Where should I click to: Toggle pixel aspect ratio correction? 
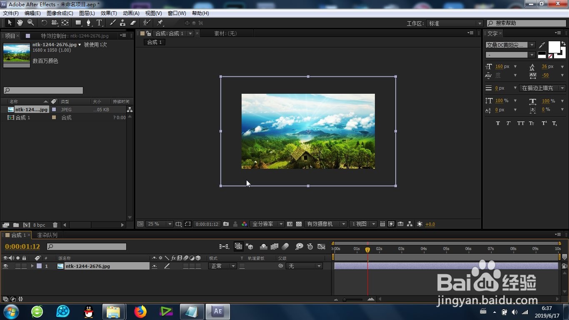click(x=382, y=224)
